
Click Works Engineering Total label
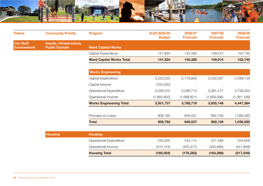[109, 103]
